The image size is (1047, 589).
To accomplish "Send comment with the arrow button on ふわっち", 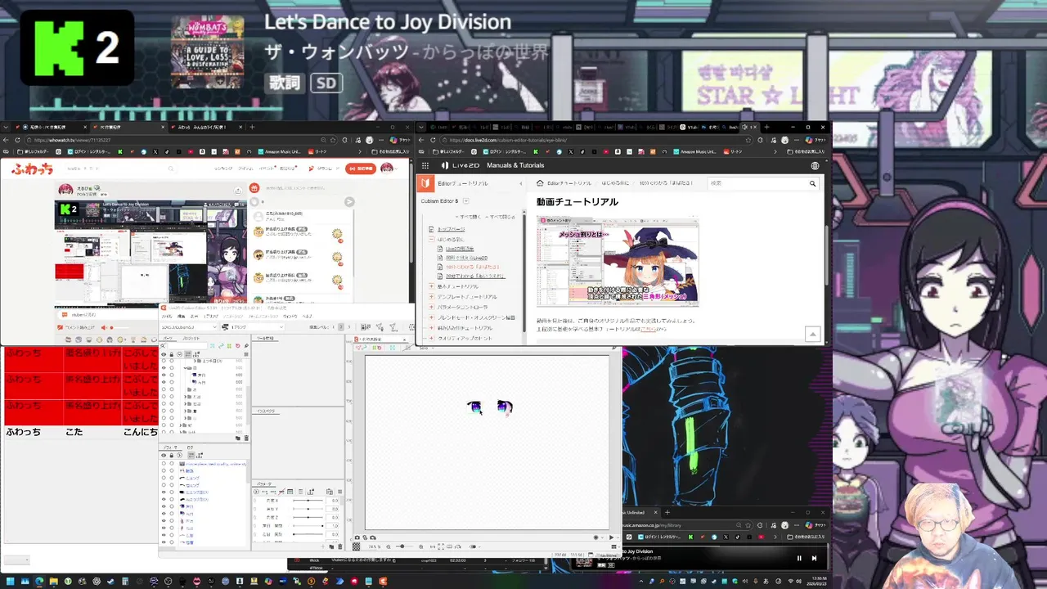I will [x=349, y=202].
